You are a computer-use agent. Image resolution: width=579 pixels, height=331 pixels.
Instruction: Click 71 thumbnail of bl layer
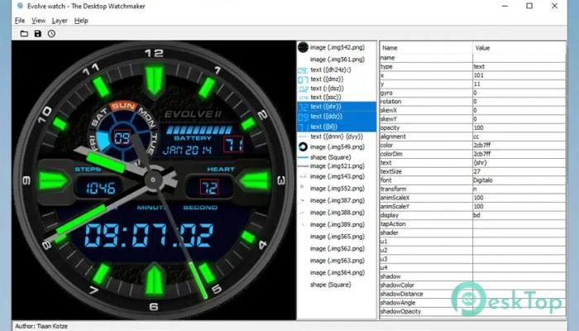303,127
